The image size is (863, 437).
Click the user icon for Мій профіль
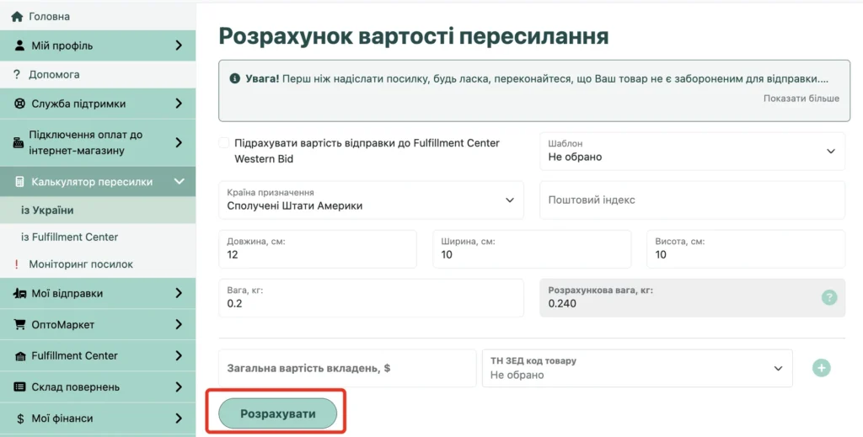pos(20,45)
